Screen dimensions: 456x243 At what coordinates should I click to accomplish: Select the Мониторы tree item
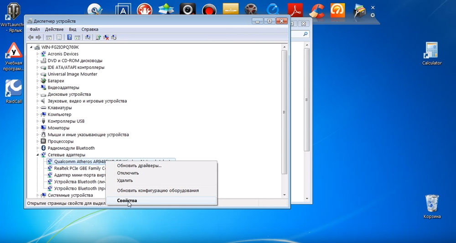coord(58,128)
